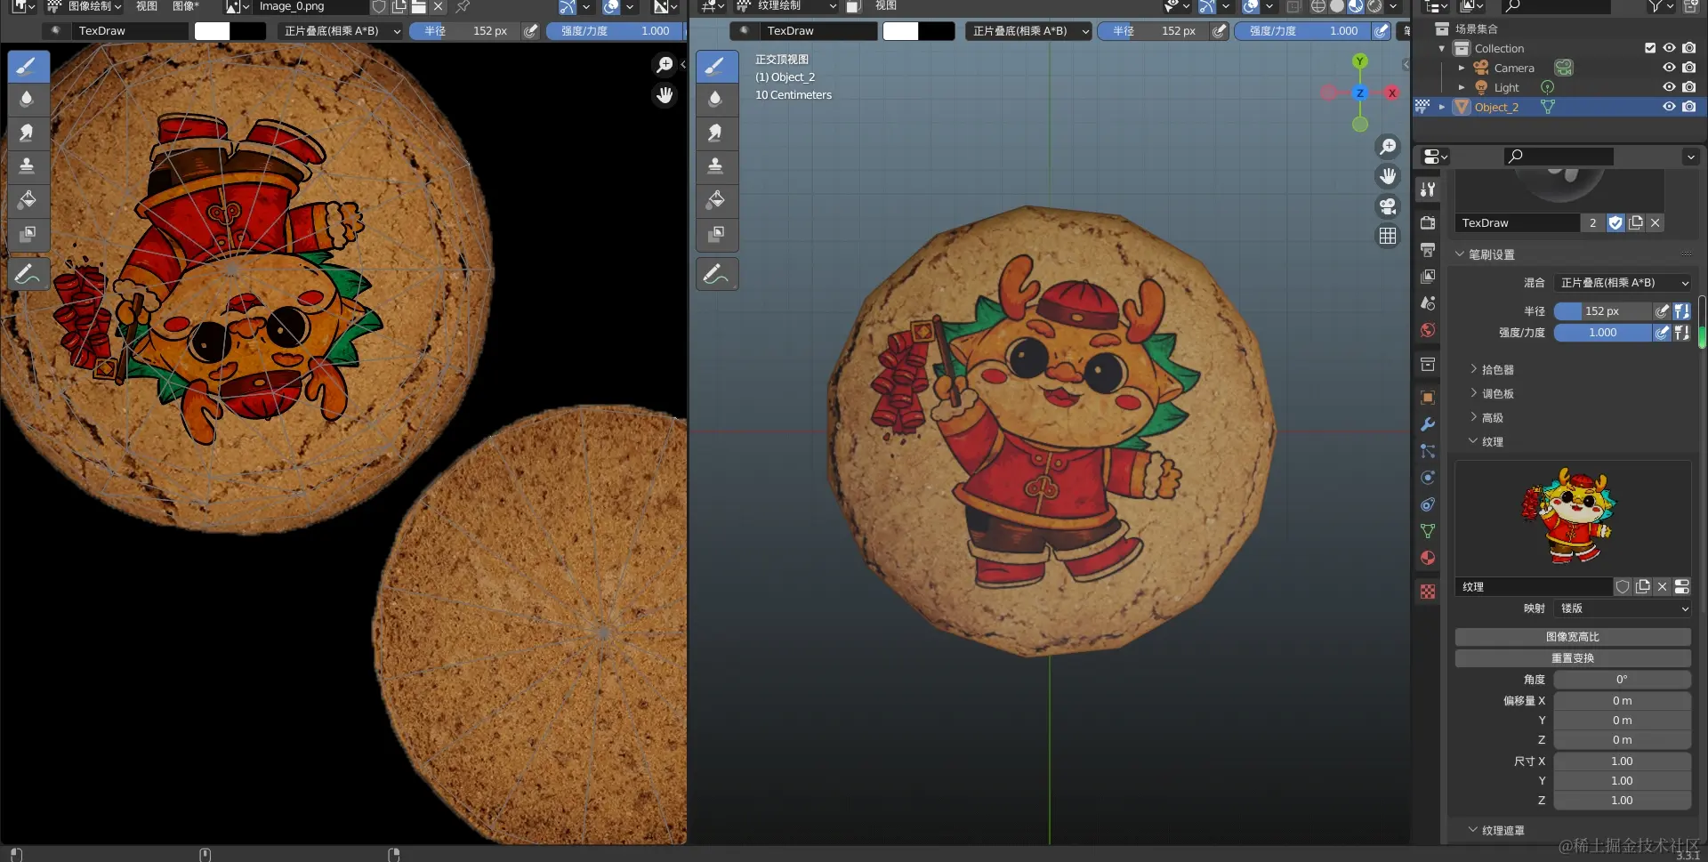
Task: Hide Object_2 in viewport via eye icon
Action: [x=1669, y=107]
